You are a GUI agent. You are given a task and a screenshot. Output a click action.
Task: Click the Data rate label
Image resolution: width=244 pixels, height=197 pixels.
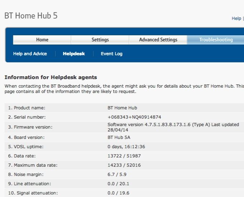(22, 156)
